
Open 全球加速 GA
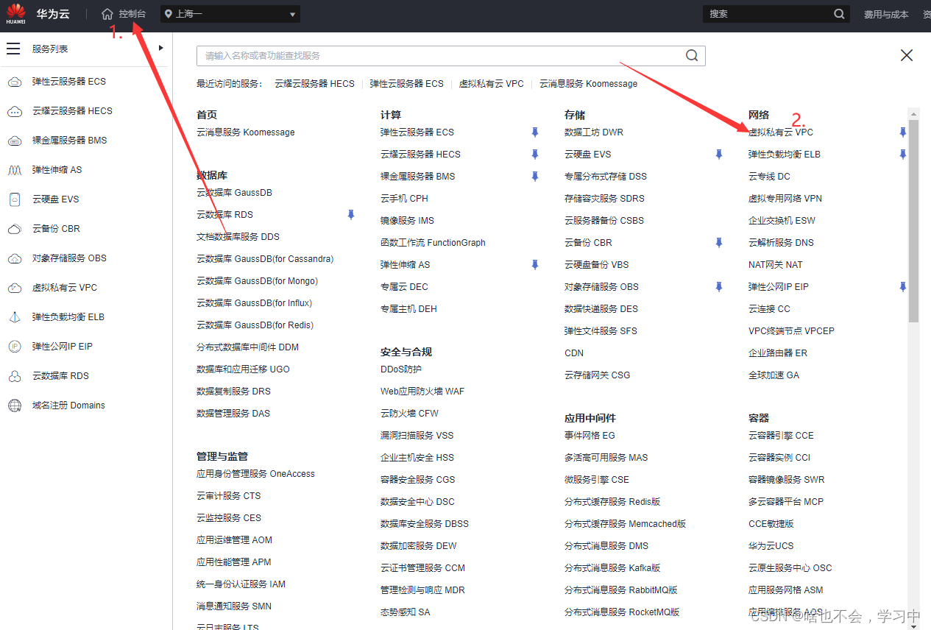[774, 375]
